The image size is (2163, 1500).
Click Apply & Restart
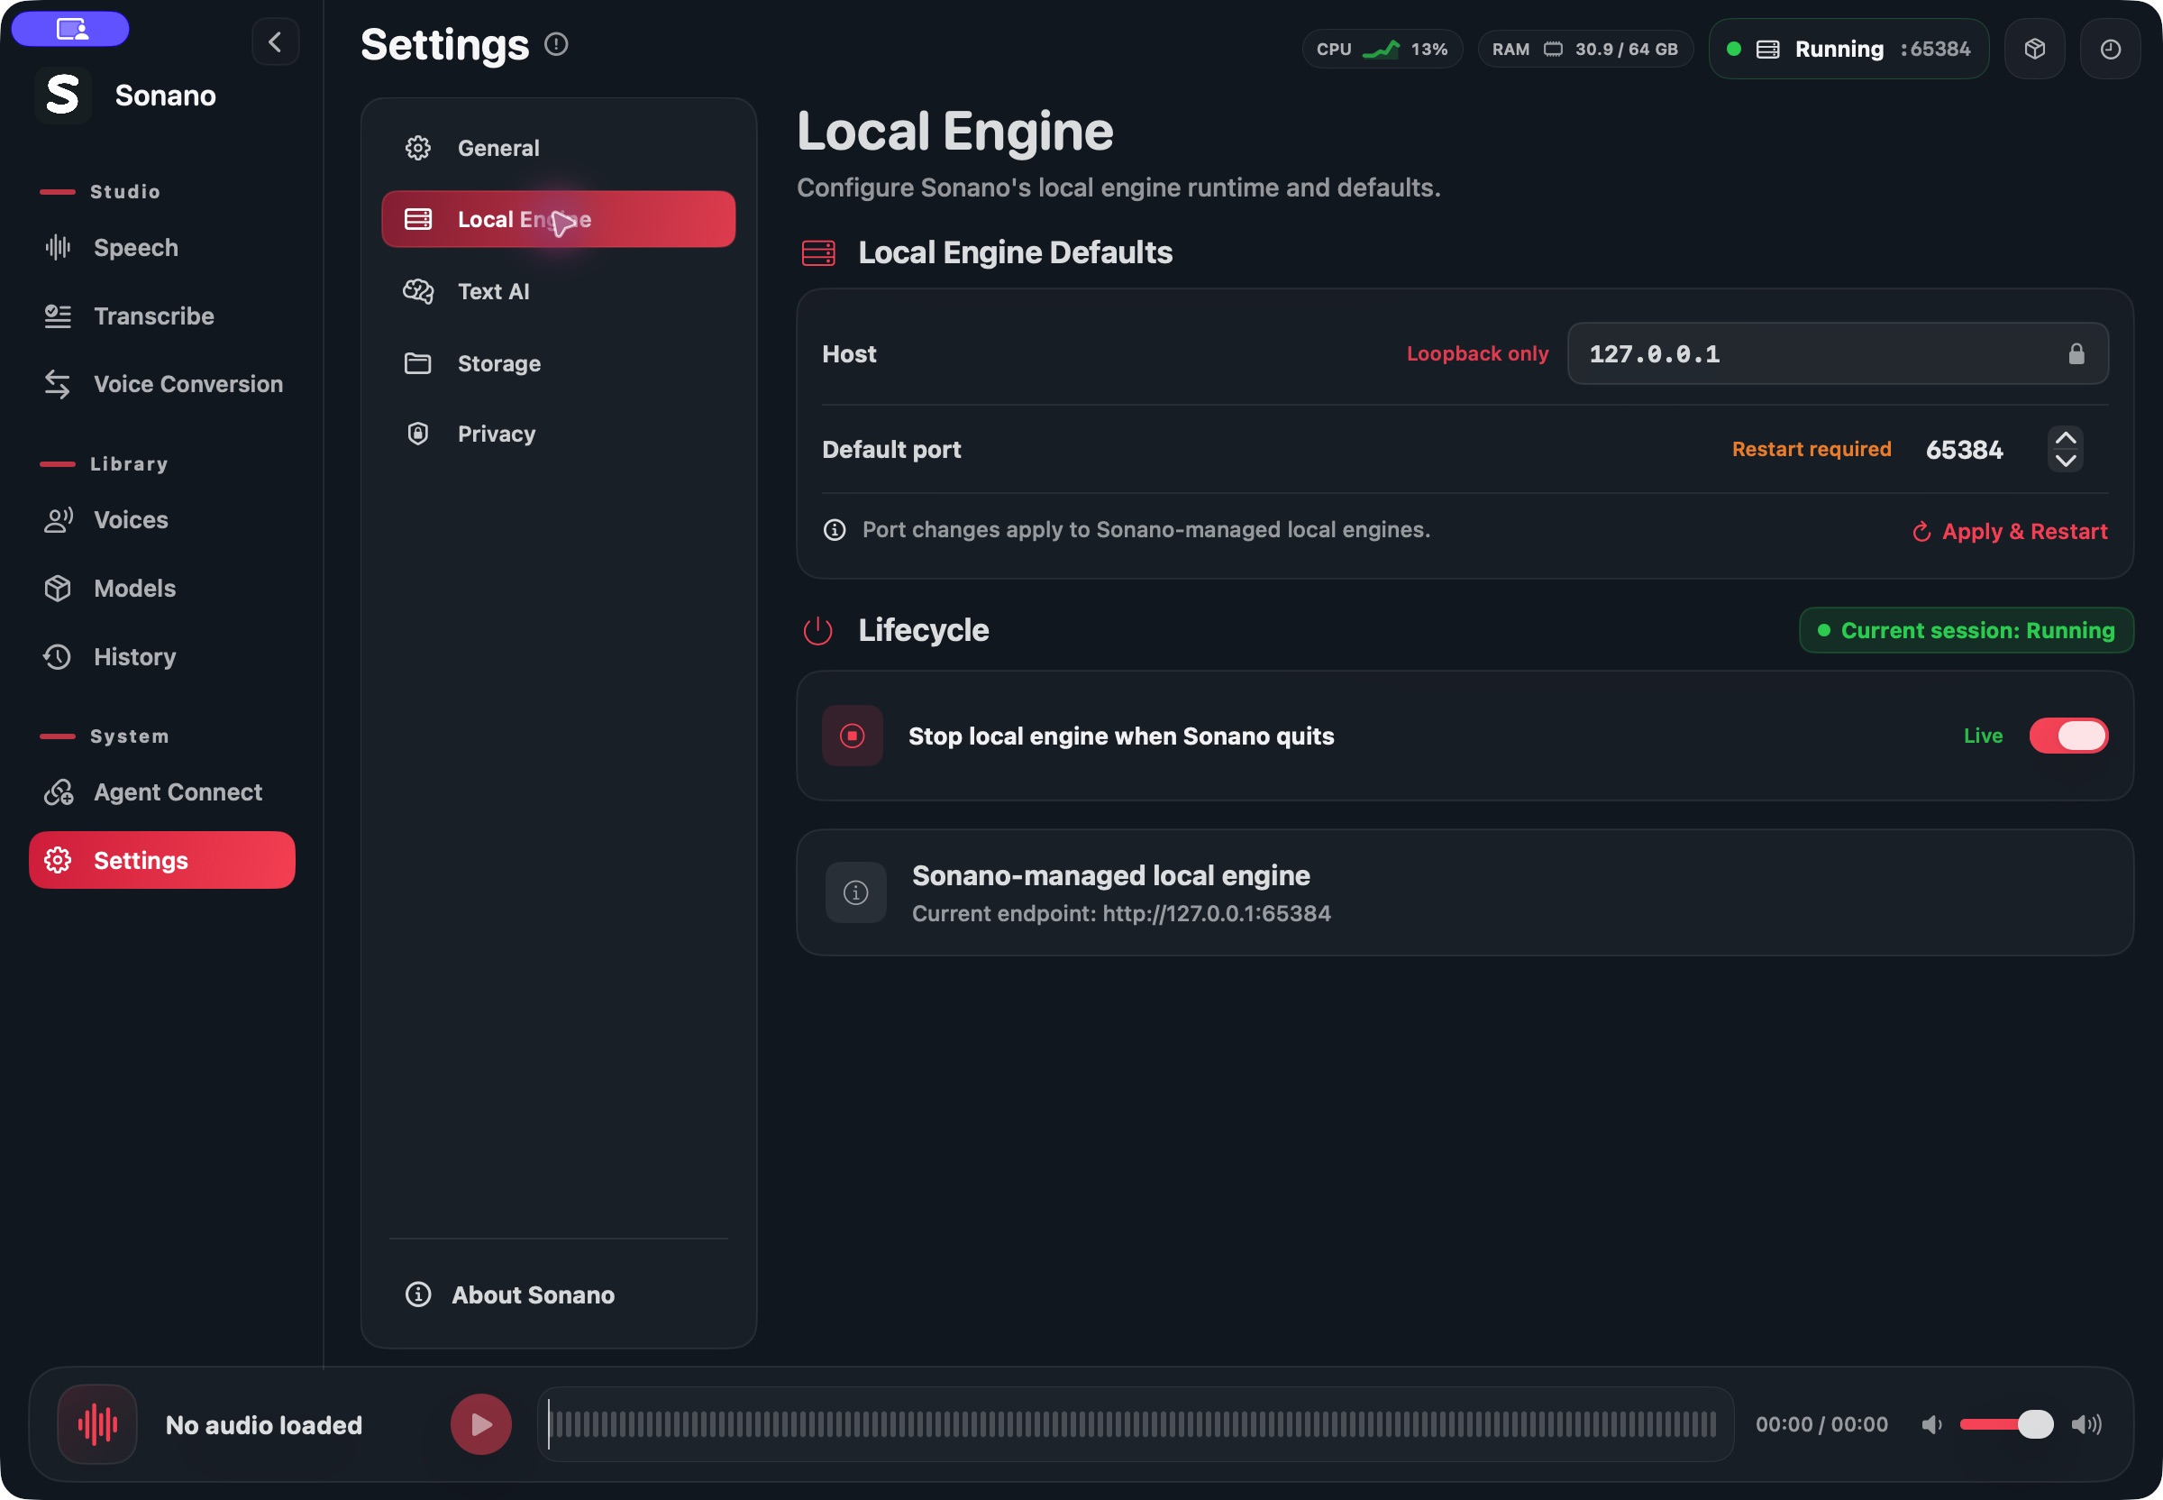tap(2010, 531)
